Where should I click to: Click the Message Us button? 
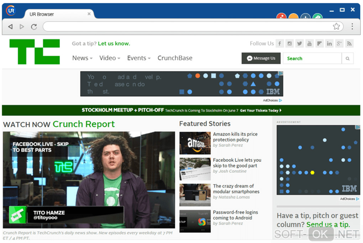261,58
